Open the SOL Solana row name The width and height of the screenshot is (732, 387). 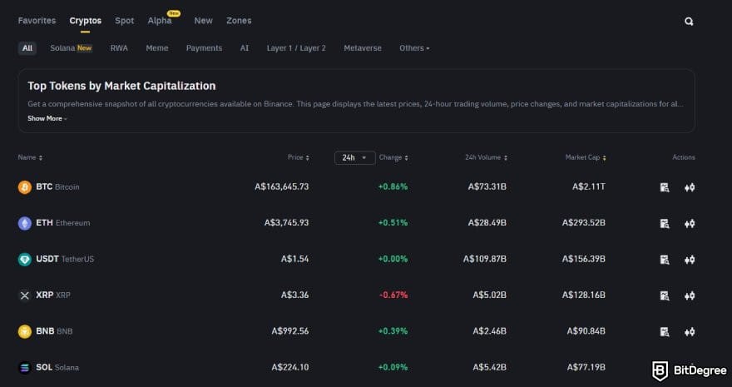(57, 367)
